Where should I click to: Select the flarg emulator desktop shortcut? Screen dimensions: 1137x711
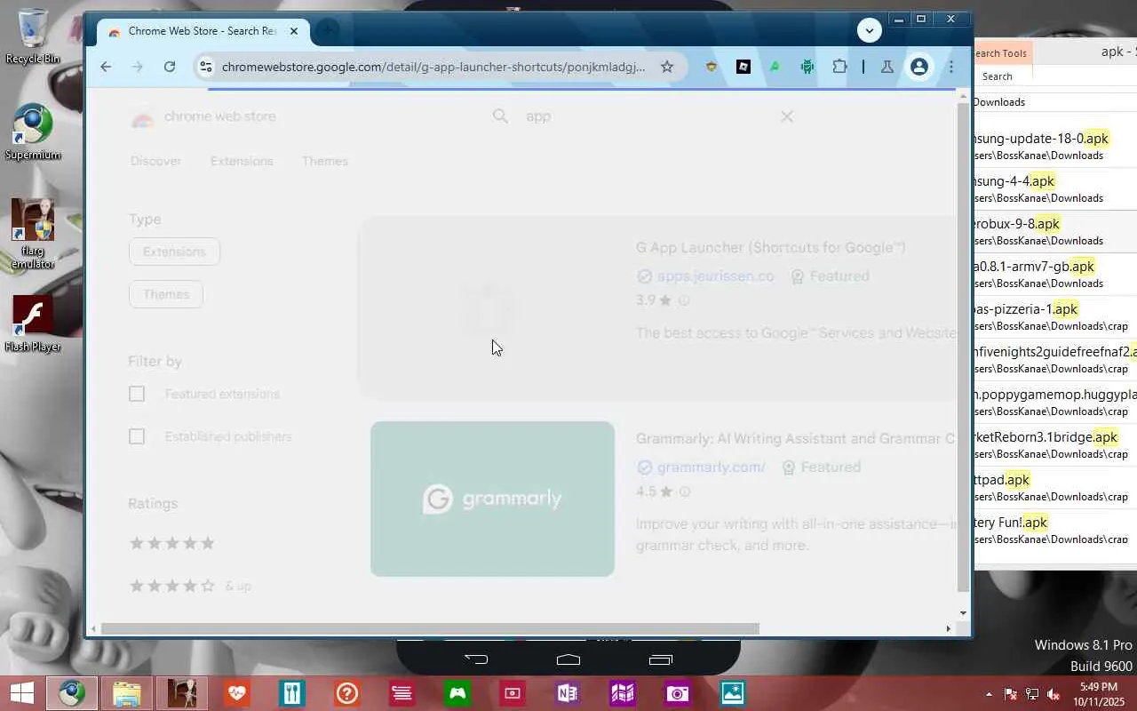[x=33, y=234]
